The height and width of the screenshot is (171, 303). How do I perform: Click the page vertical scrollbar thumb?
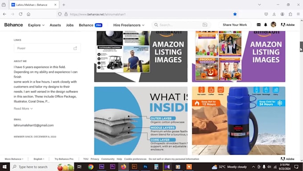click(301, 46)
